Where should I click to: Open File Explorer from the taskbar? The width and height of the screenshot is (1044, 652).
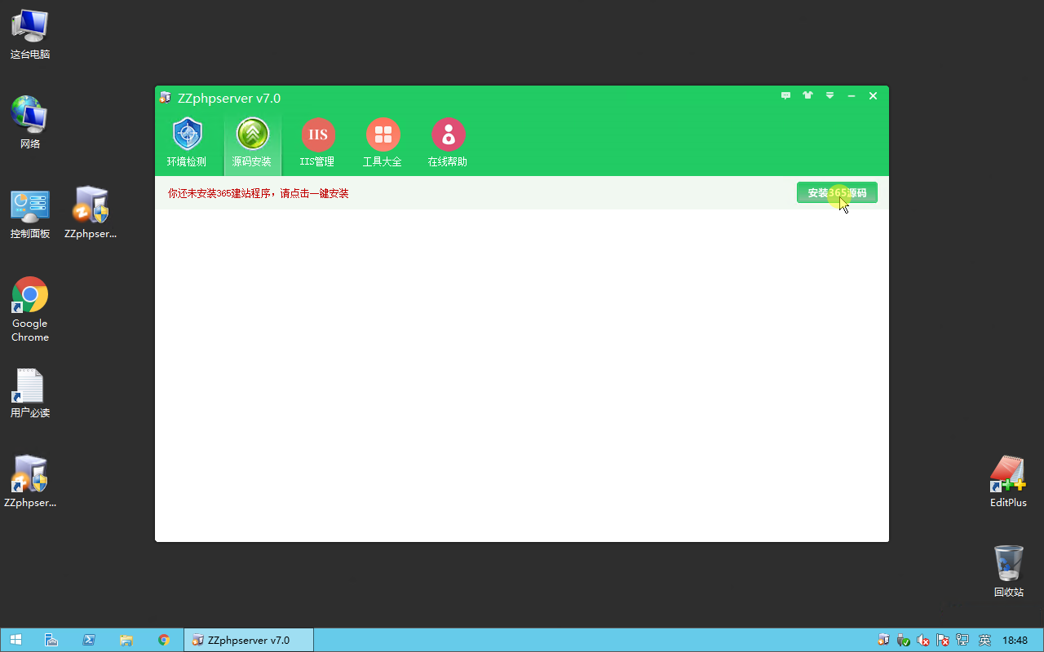tap(126, 640)
